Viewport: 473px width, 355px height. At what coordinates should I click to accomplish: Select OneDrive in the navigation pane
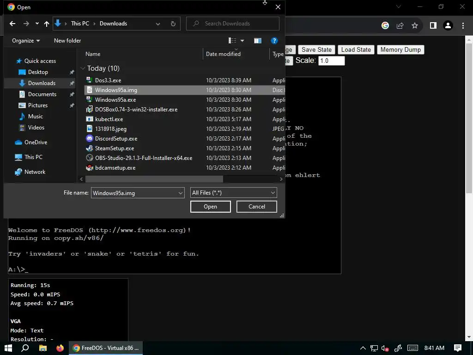tap(36, 142)
